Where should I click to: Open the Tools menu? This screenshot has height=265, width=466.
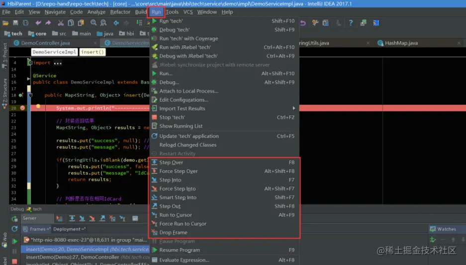172,12
